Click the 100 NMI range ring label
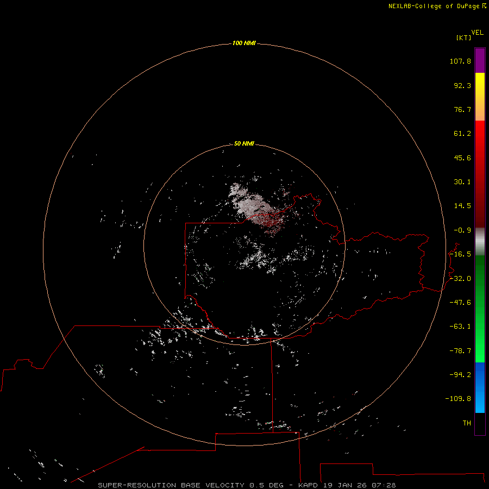Image resolution: width=489 pixels, height=489 pixels. 244,43
